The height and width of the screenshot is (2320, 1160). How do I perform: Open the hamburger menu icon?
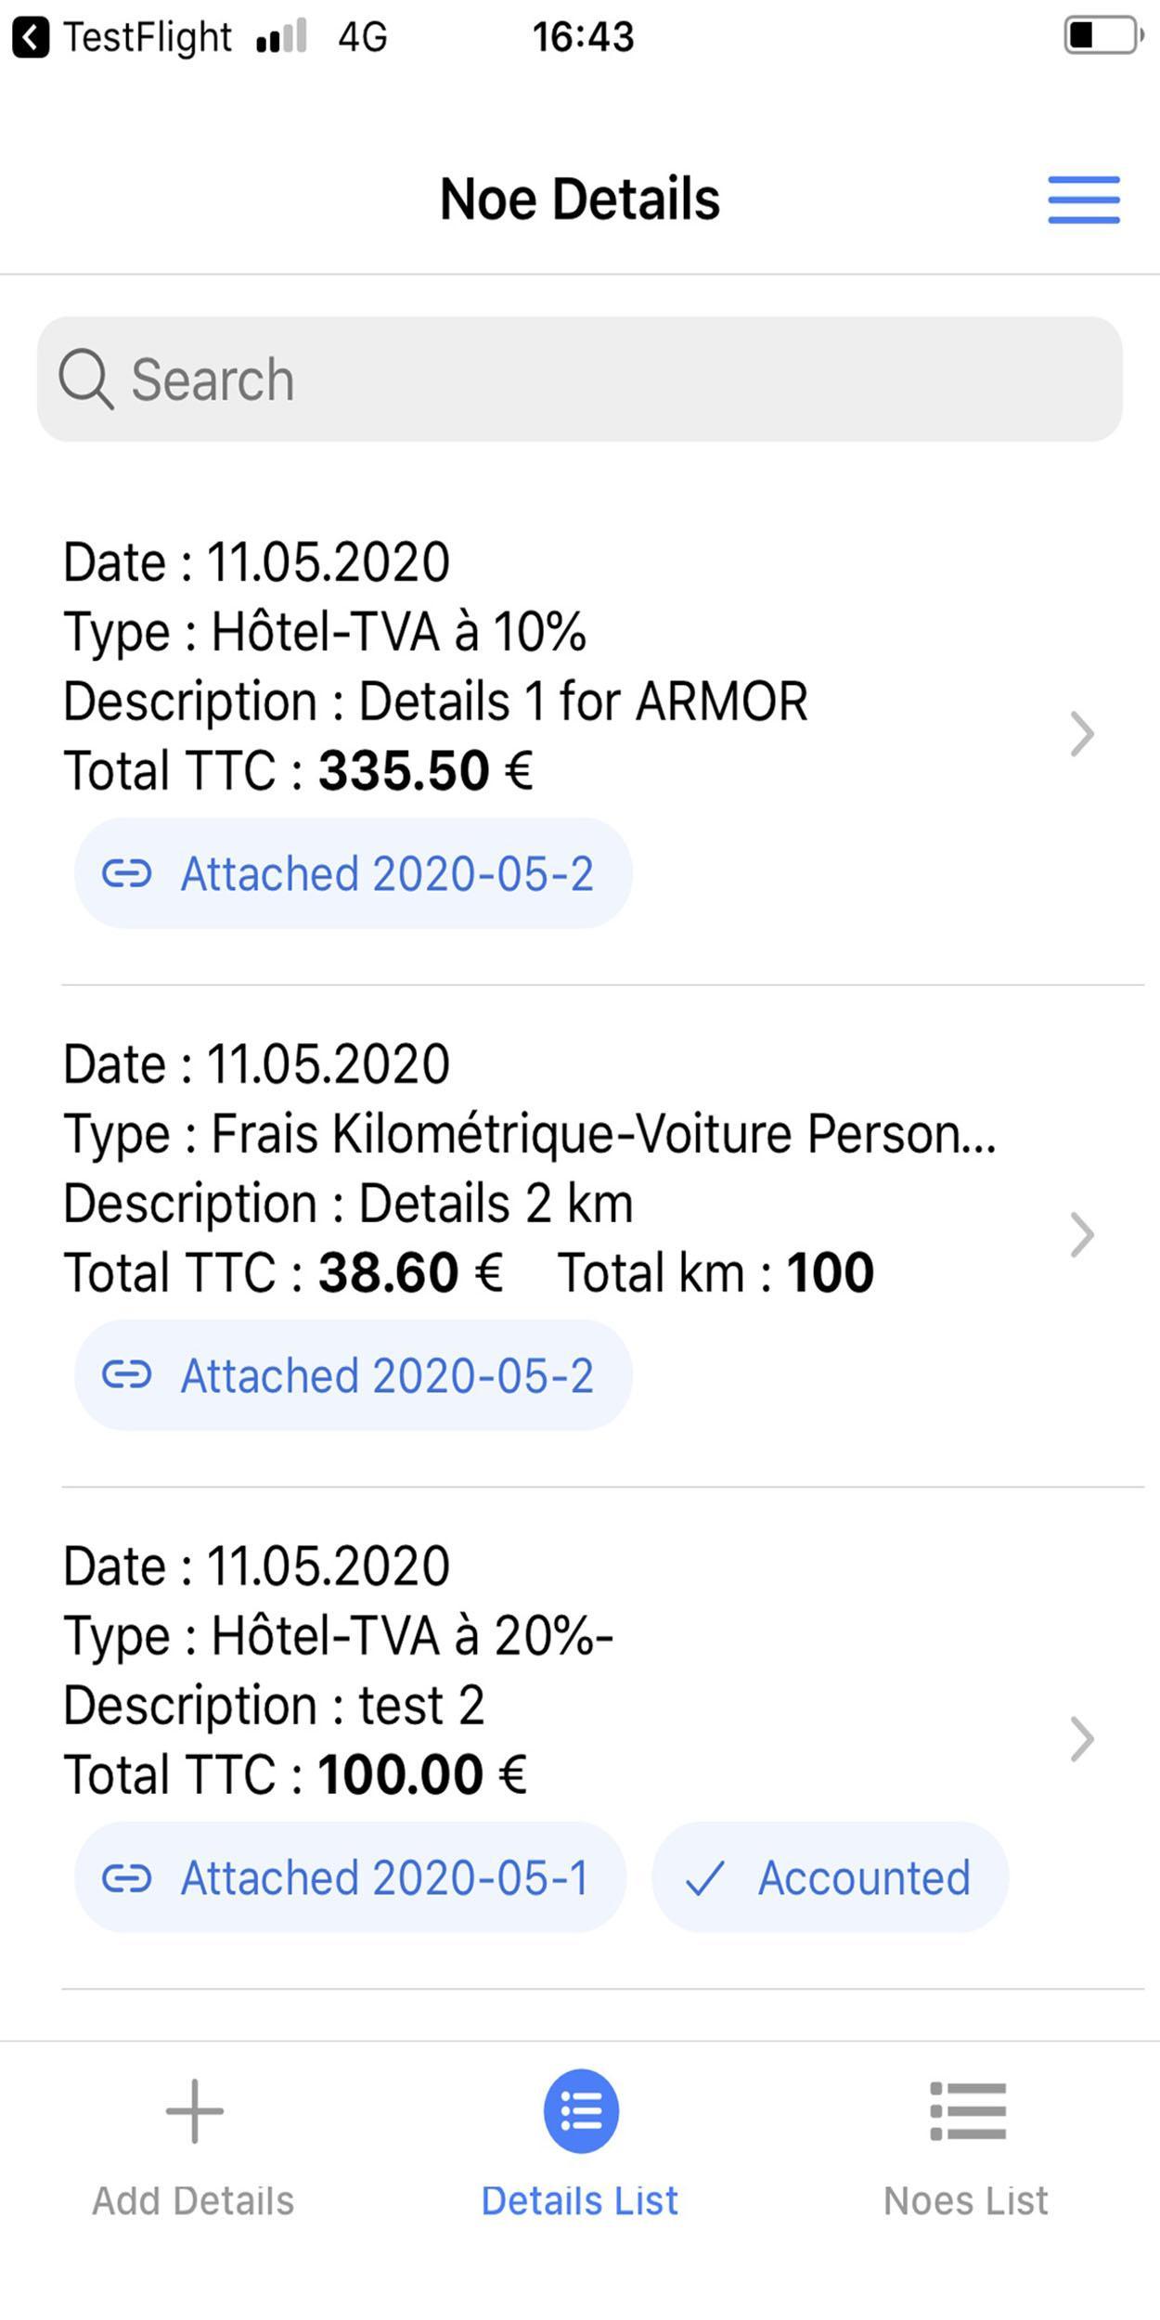[x=1084, y=200]
